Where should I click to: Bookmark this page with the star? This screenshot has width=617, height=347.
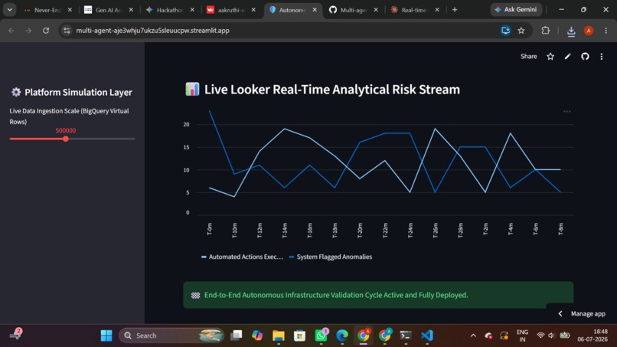point(521,31)
